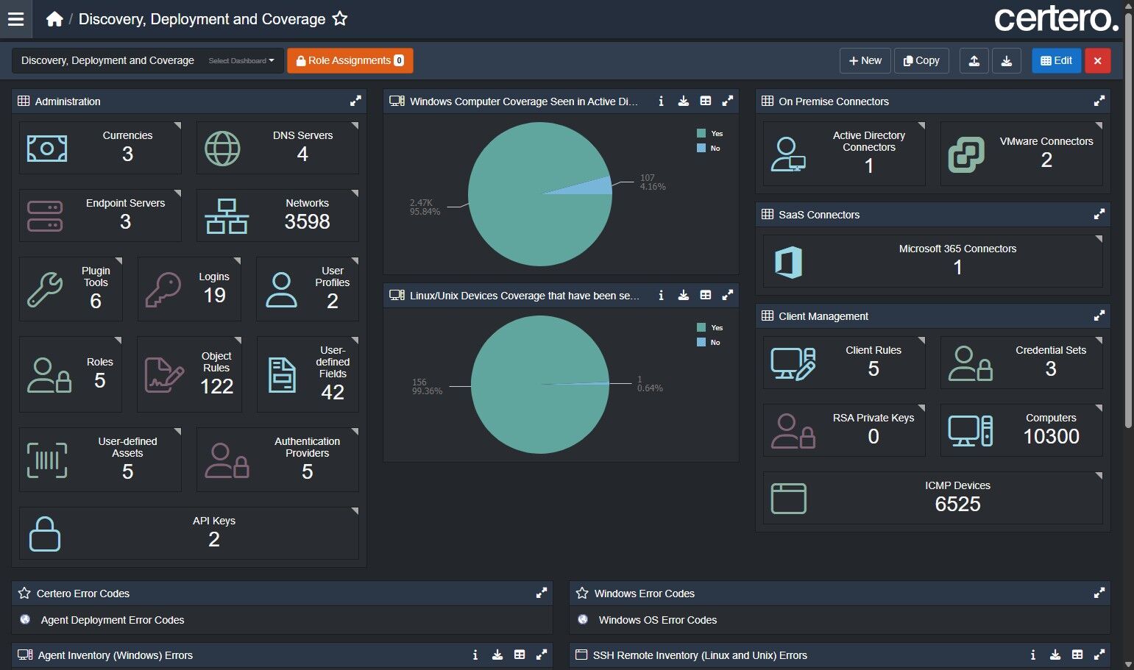Click the Edit dashboard button
Screen dimensions: 1134x670
[x=1056, y=61]
